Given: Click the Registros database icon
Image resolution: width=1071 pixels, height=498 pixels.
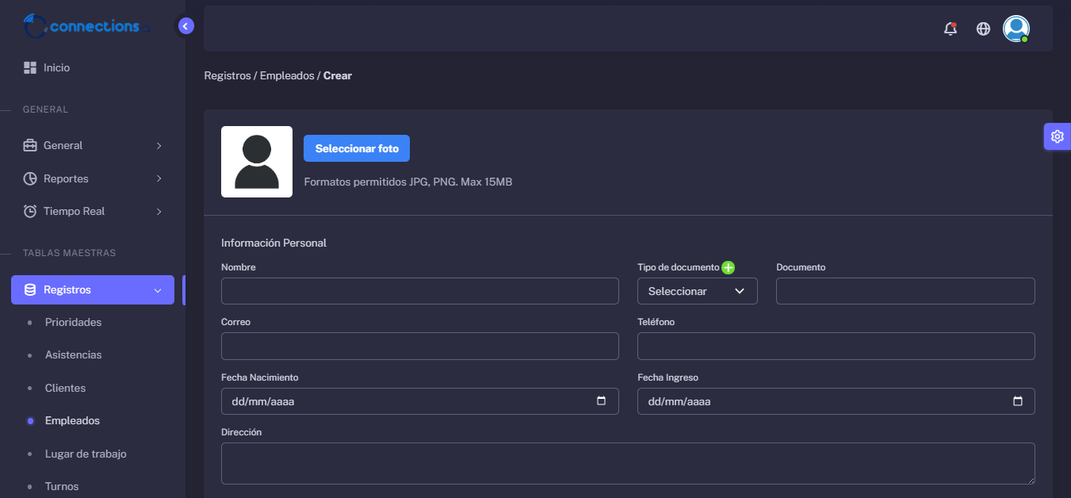Looking at the screenshot, I should pos(30,290).
